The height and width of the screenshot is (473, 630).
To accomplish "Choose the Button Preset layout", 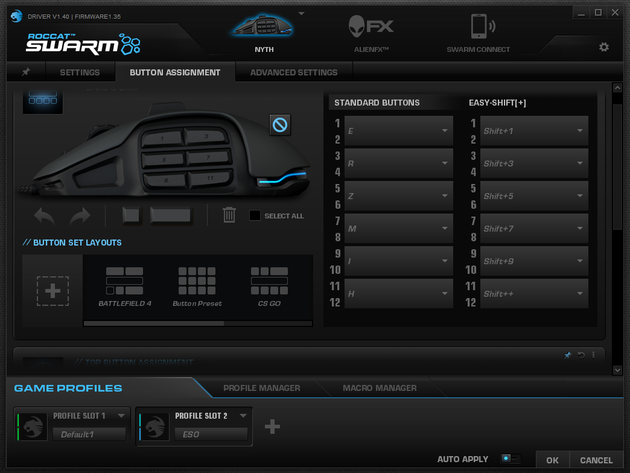I will (x=197, y=287).
